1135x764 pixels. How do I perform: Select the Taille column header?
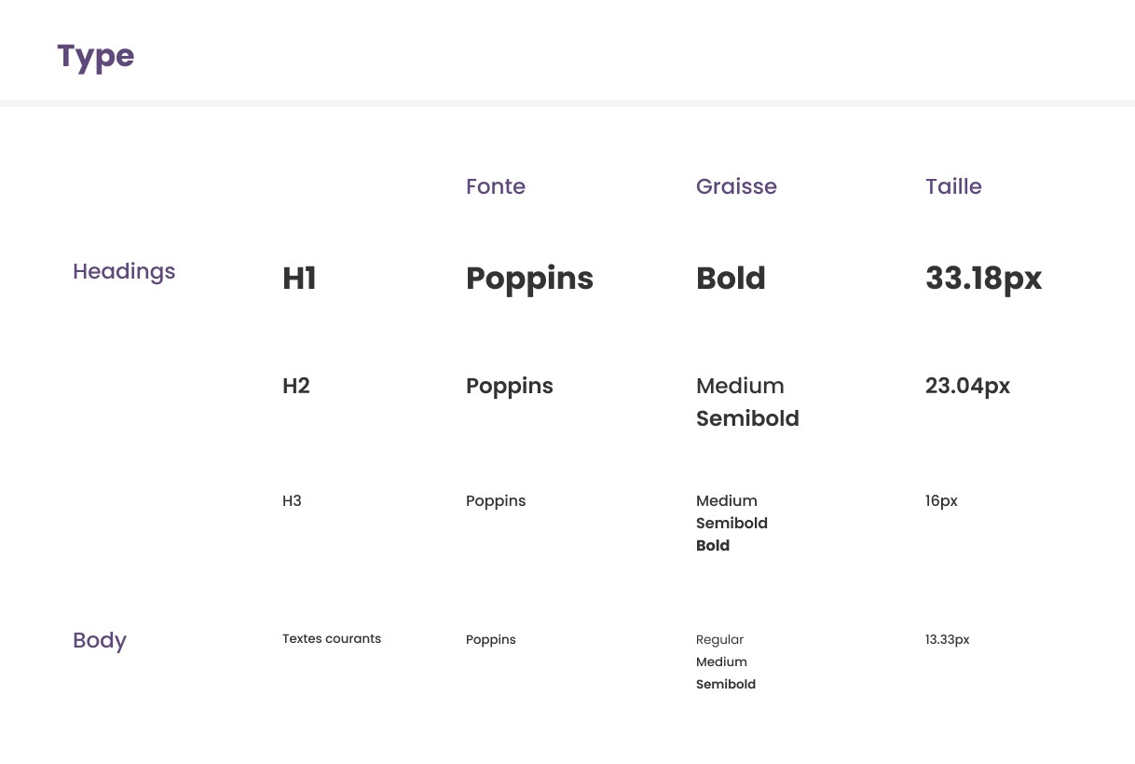point(952,186)
